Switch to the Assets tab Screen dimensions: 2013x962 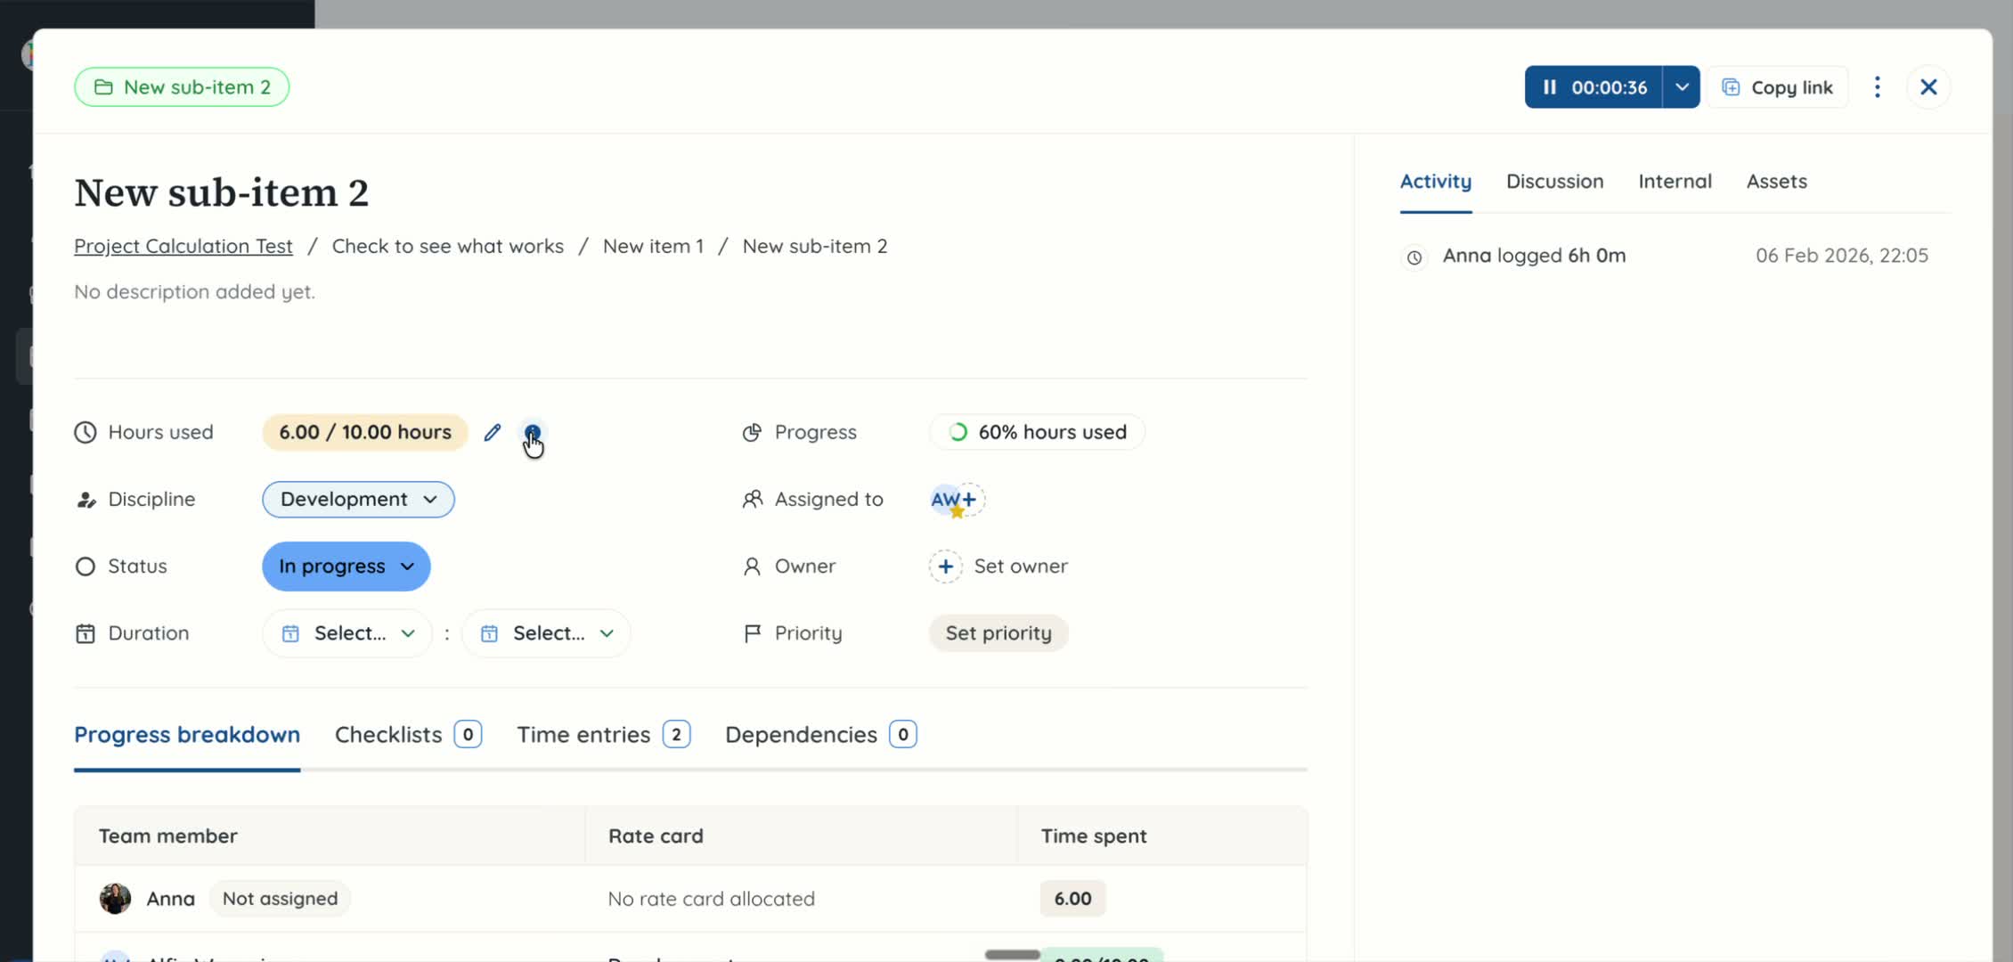[x=1777, y=182]
